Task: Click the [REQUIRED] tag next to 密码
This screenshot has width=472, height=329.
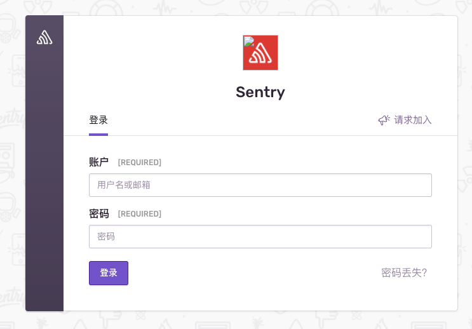Action: tap(140, 214)
